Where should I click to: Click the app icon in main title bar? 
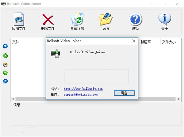[x=3, y=4]
